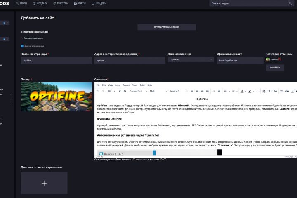Insert a numbered list
297x198 pixels.
(x=225, y=91)
